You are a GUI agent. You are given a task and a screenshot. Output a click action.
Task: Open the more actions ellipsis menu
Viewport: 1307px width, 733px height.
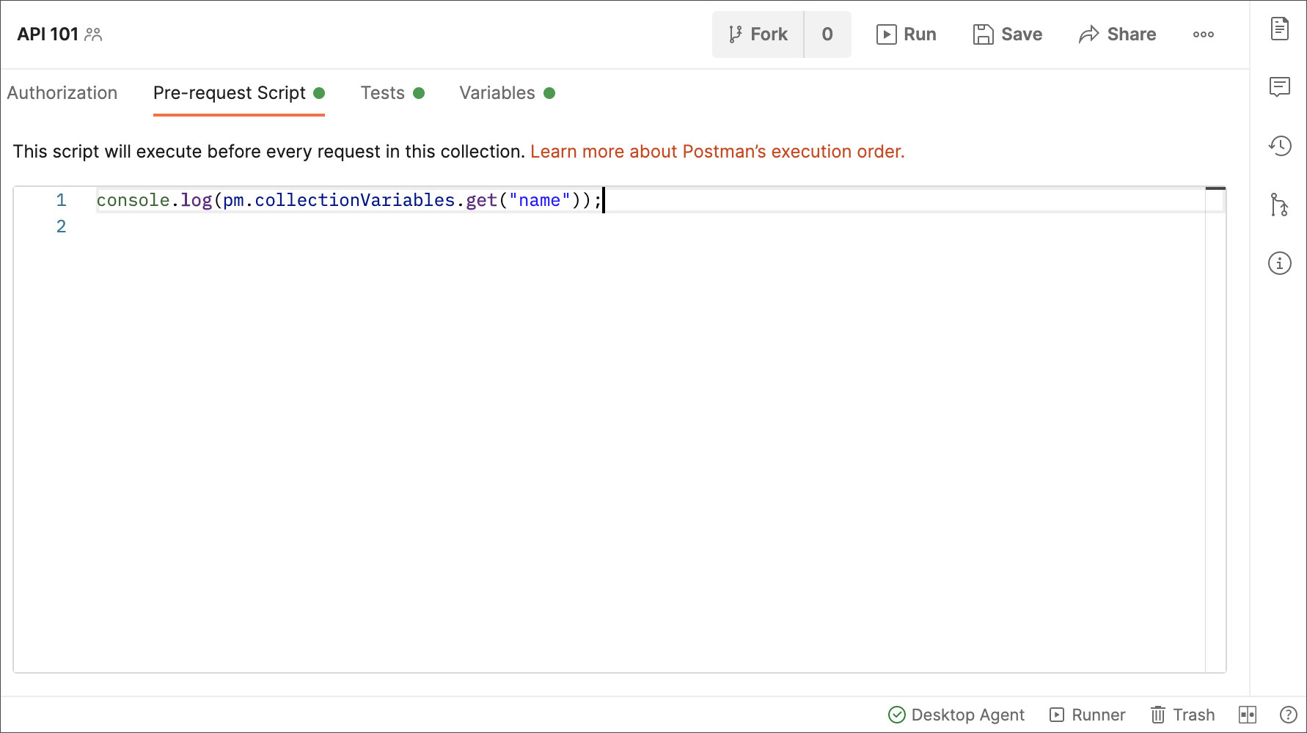(x=1203, y=34)
